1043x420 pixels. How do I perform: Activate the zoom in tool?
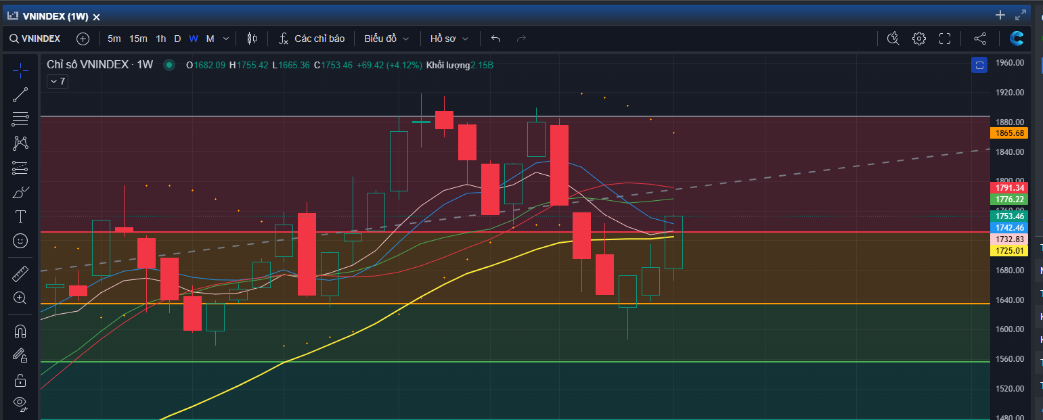[20, 298]
